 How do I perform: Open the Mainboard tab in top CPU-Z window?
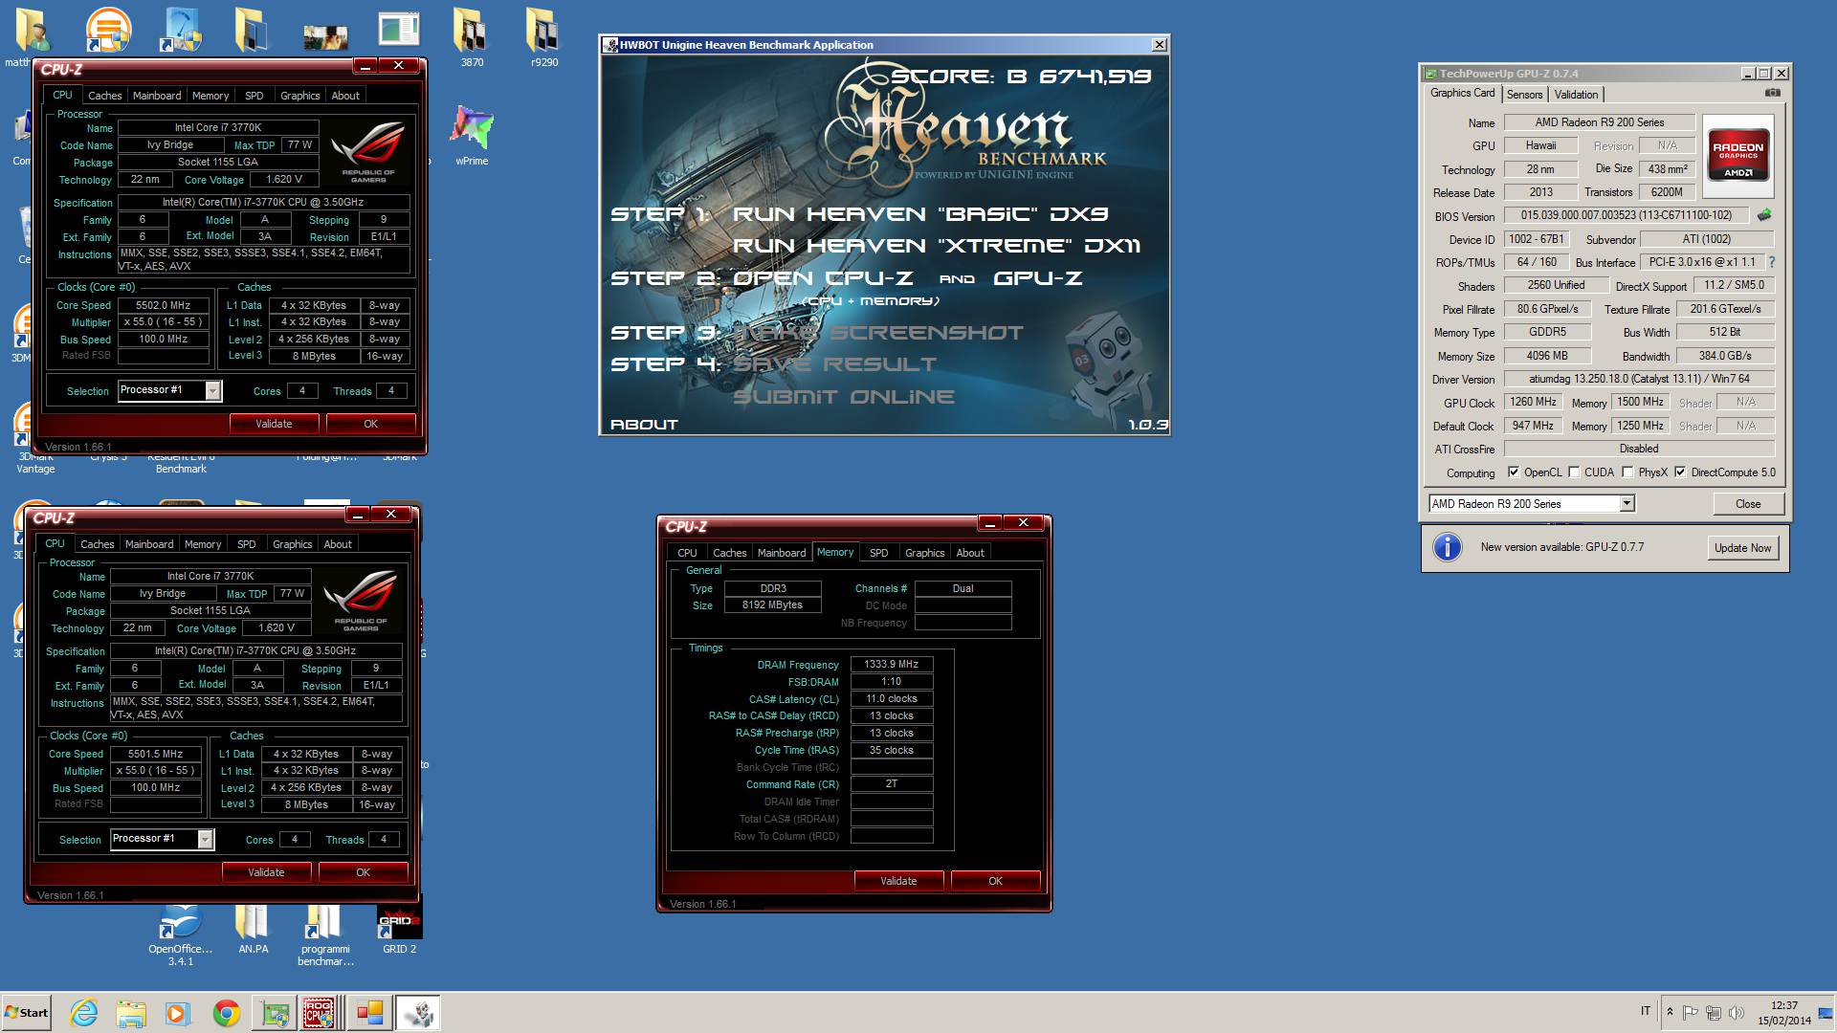coord(157,96)
